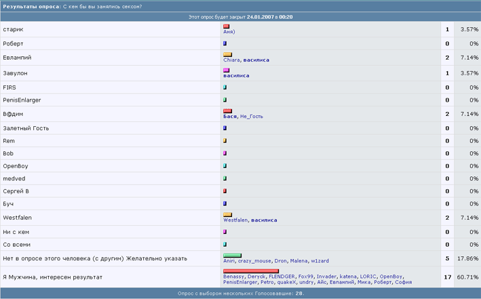The height and width of the screenshot is (299, 481).
Task: Open София user profile link
Action: click(402, 282)
